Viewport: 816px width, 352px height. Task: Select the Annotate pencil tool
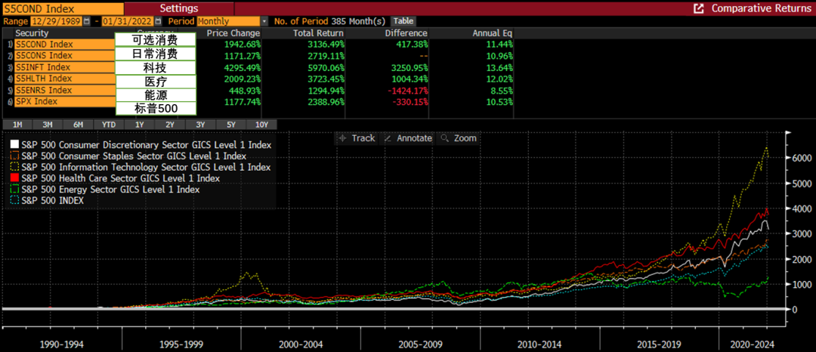[407, 138]
